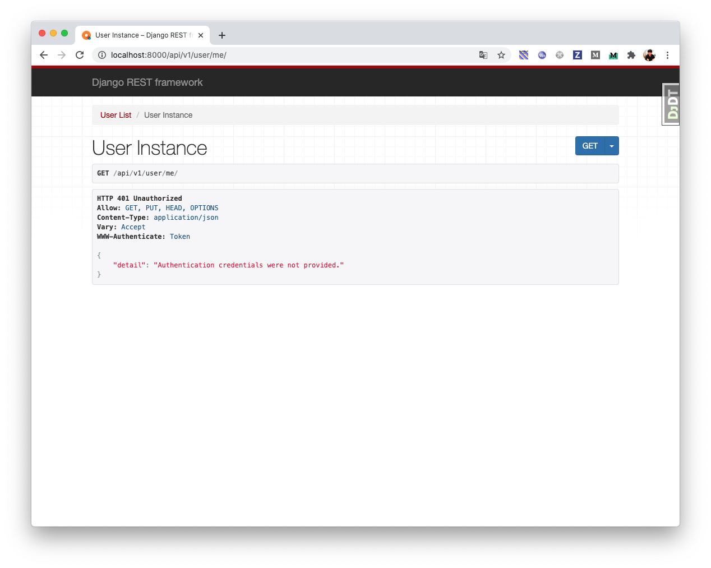Screen dimensions: 711x568
Task: Click the OPTIONS value in Allow header
Action: pyautogui.click(x=204, y=208)
